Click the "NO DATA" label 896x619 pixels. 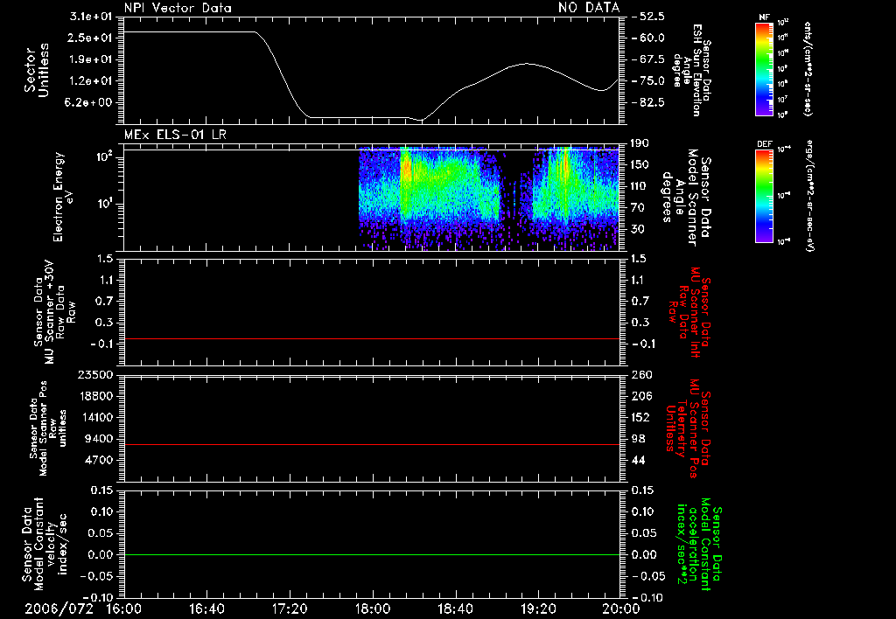click(589, 7)
